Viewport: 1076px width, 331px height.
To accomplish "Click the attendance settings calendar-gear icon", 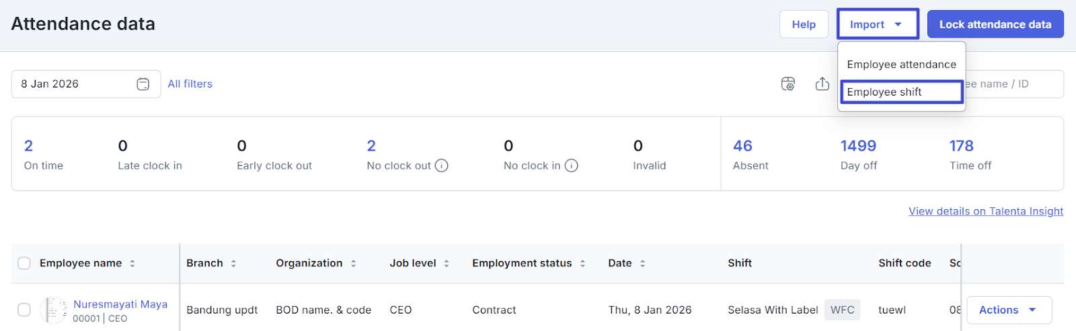I will tap(788, 84).
